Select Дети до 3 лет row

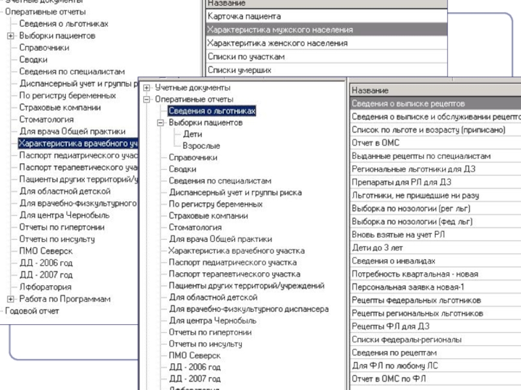[x=435, y=248]
